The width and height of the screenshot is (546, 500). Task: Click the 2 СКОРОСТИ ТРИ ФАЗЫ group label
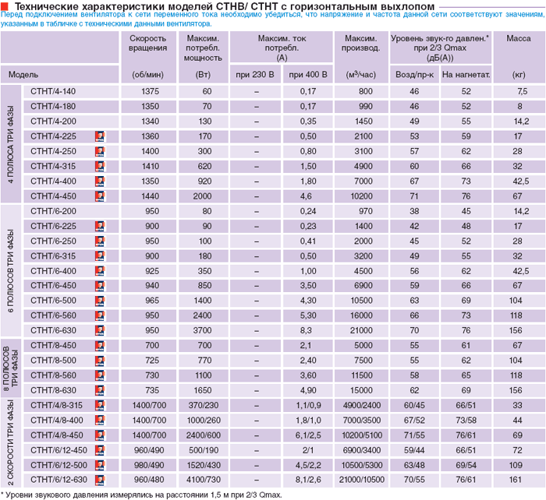11,442
